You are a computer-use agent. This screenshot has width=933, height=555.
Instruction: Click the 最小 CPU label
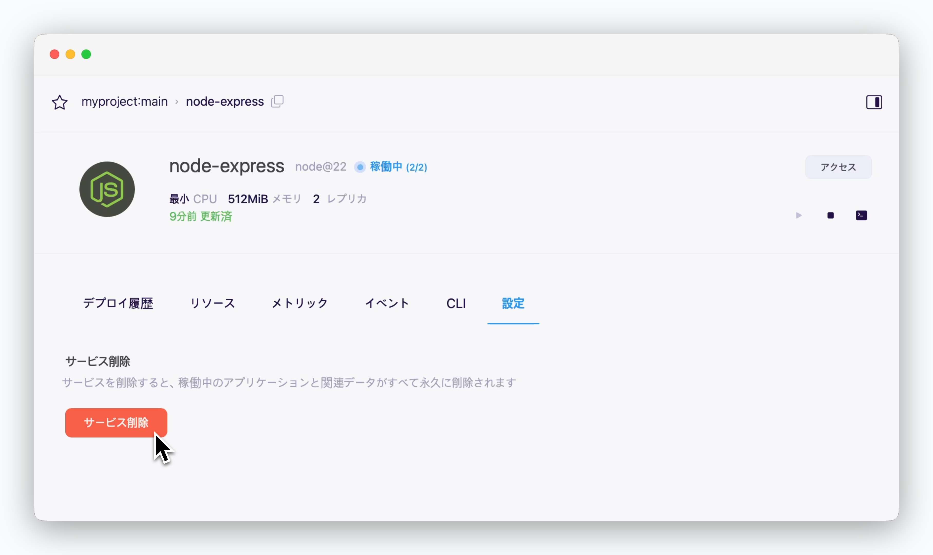(x=193, y=199)
